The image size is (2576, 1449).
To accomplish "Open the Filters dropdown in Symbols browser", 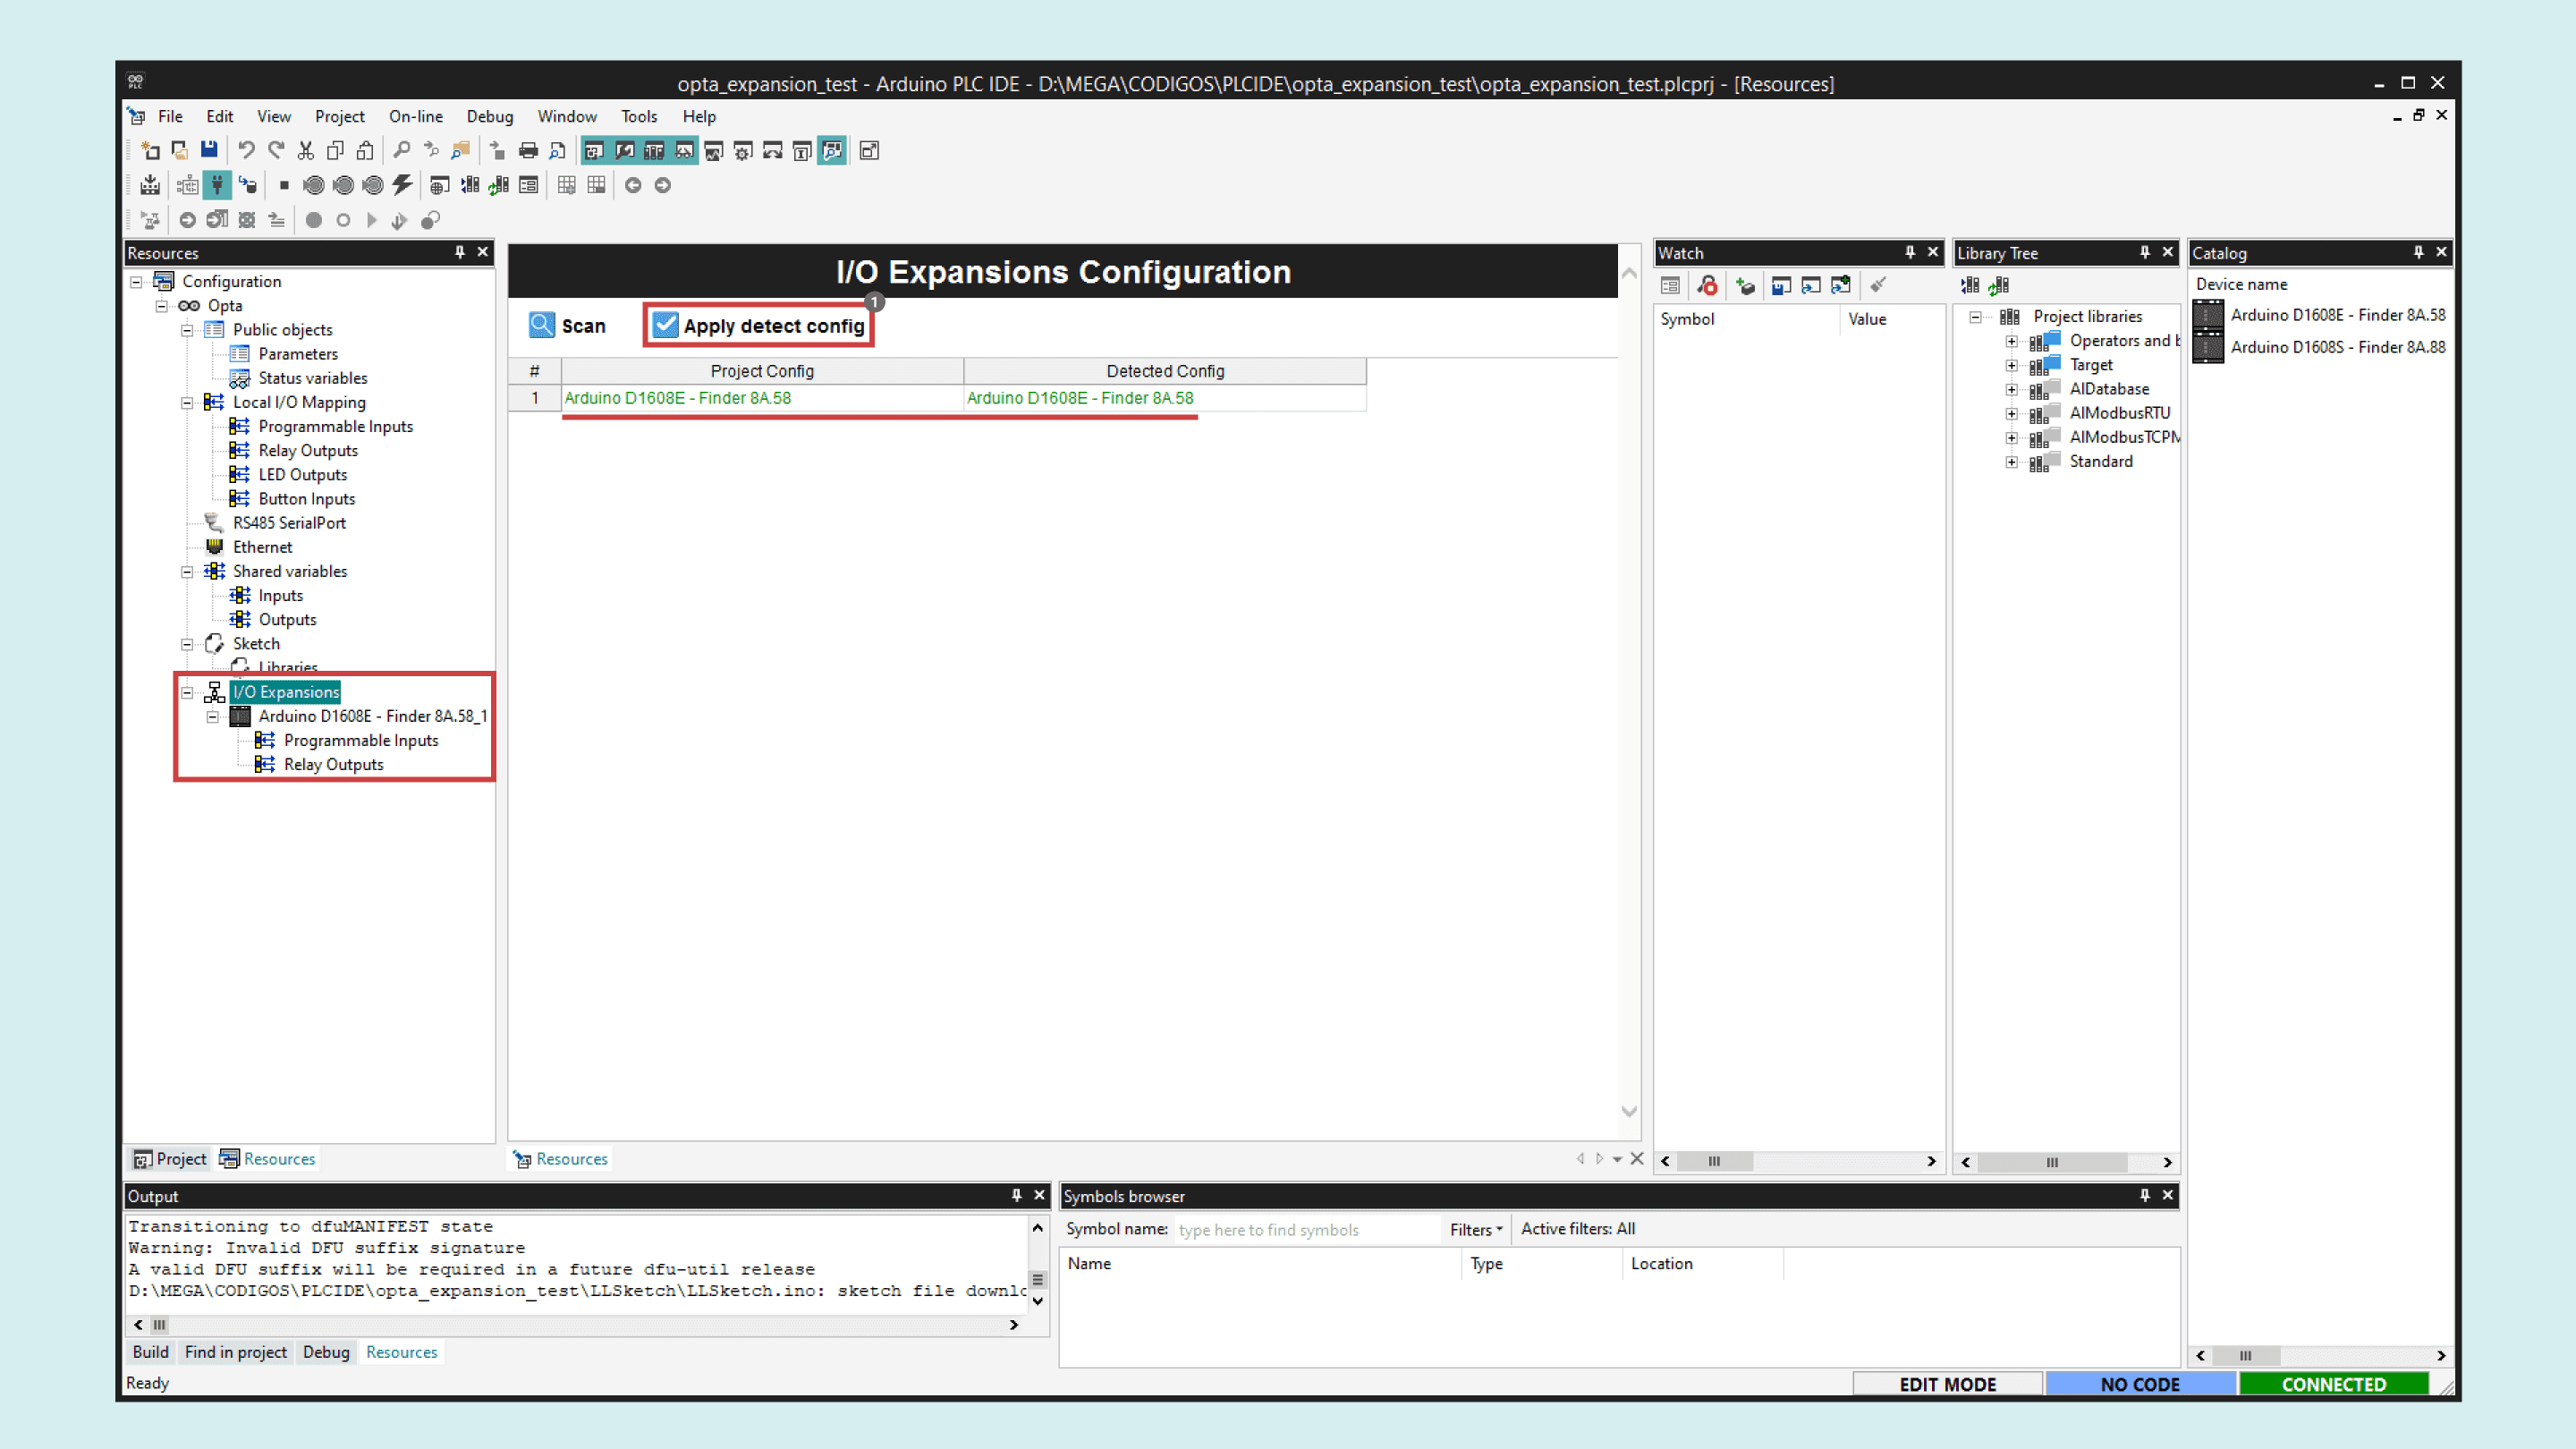I will pyautogui.click(x=1475, y=1229).
